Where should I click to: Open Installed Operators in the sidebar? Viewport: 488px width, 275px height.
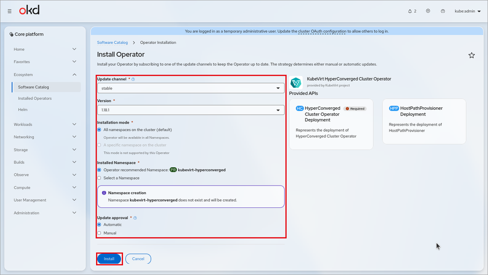click(x=35, y=98)
